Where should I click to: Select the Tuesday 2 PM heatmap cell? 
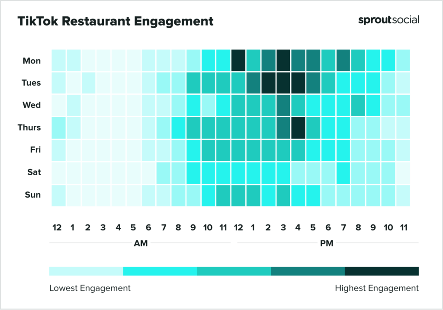[x=268, y=83]
